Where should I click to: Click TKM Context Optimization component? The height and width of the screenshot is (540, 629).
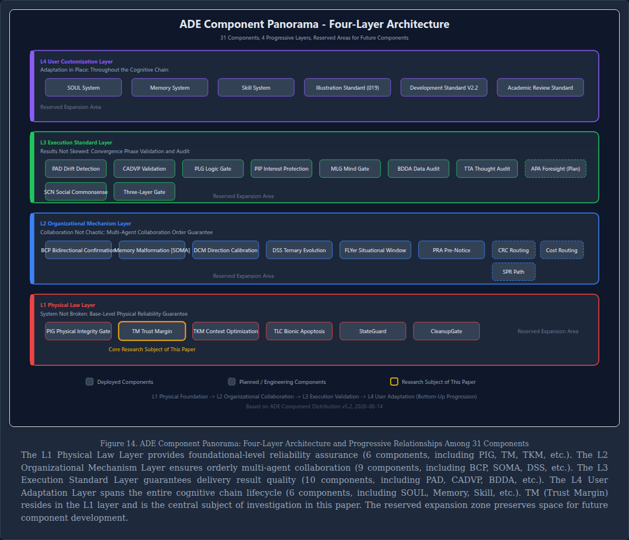point(225,331)
